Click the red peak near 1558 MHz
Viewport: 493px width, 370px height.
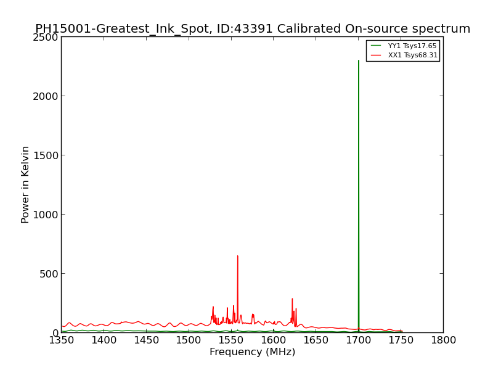click(238, 289)
